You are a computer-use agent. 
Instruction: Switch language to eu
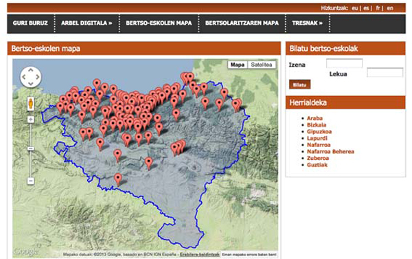[x=355, y=8]
